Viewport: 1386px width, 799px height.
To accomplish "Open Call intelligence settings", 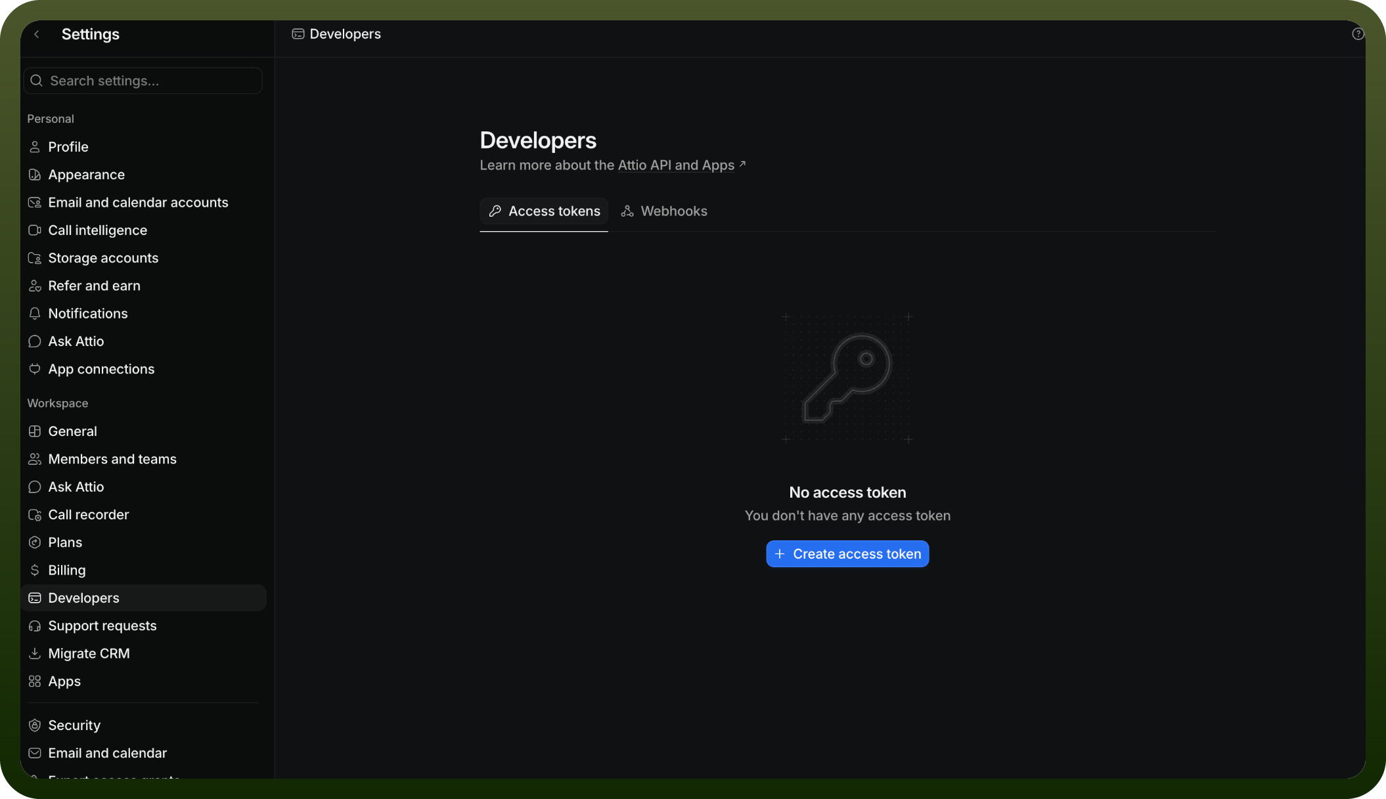I will 143,230.
